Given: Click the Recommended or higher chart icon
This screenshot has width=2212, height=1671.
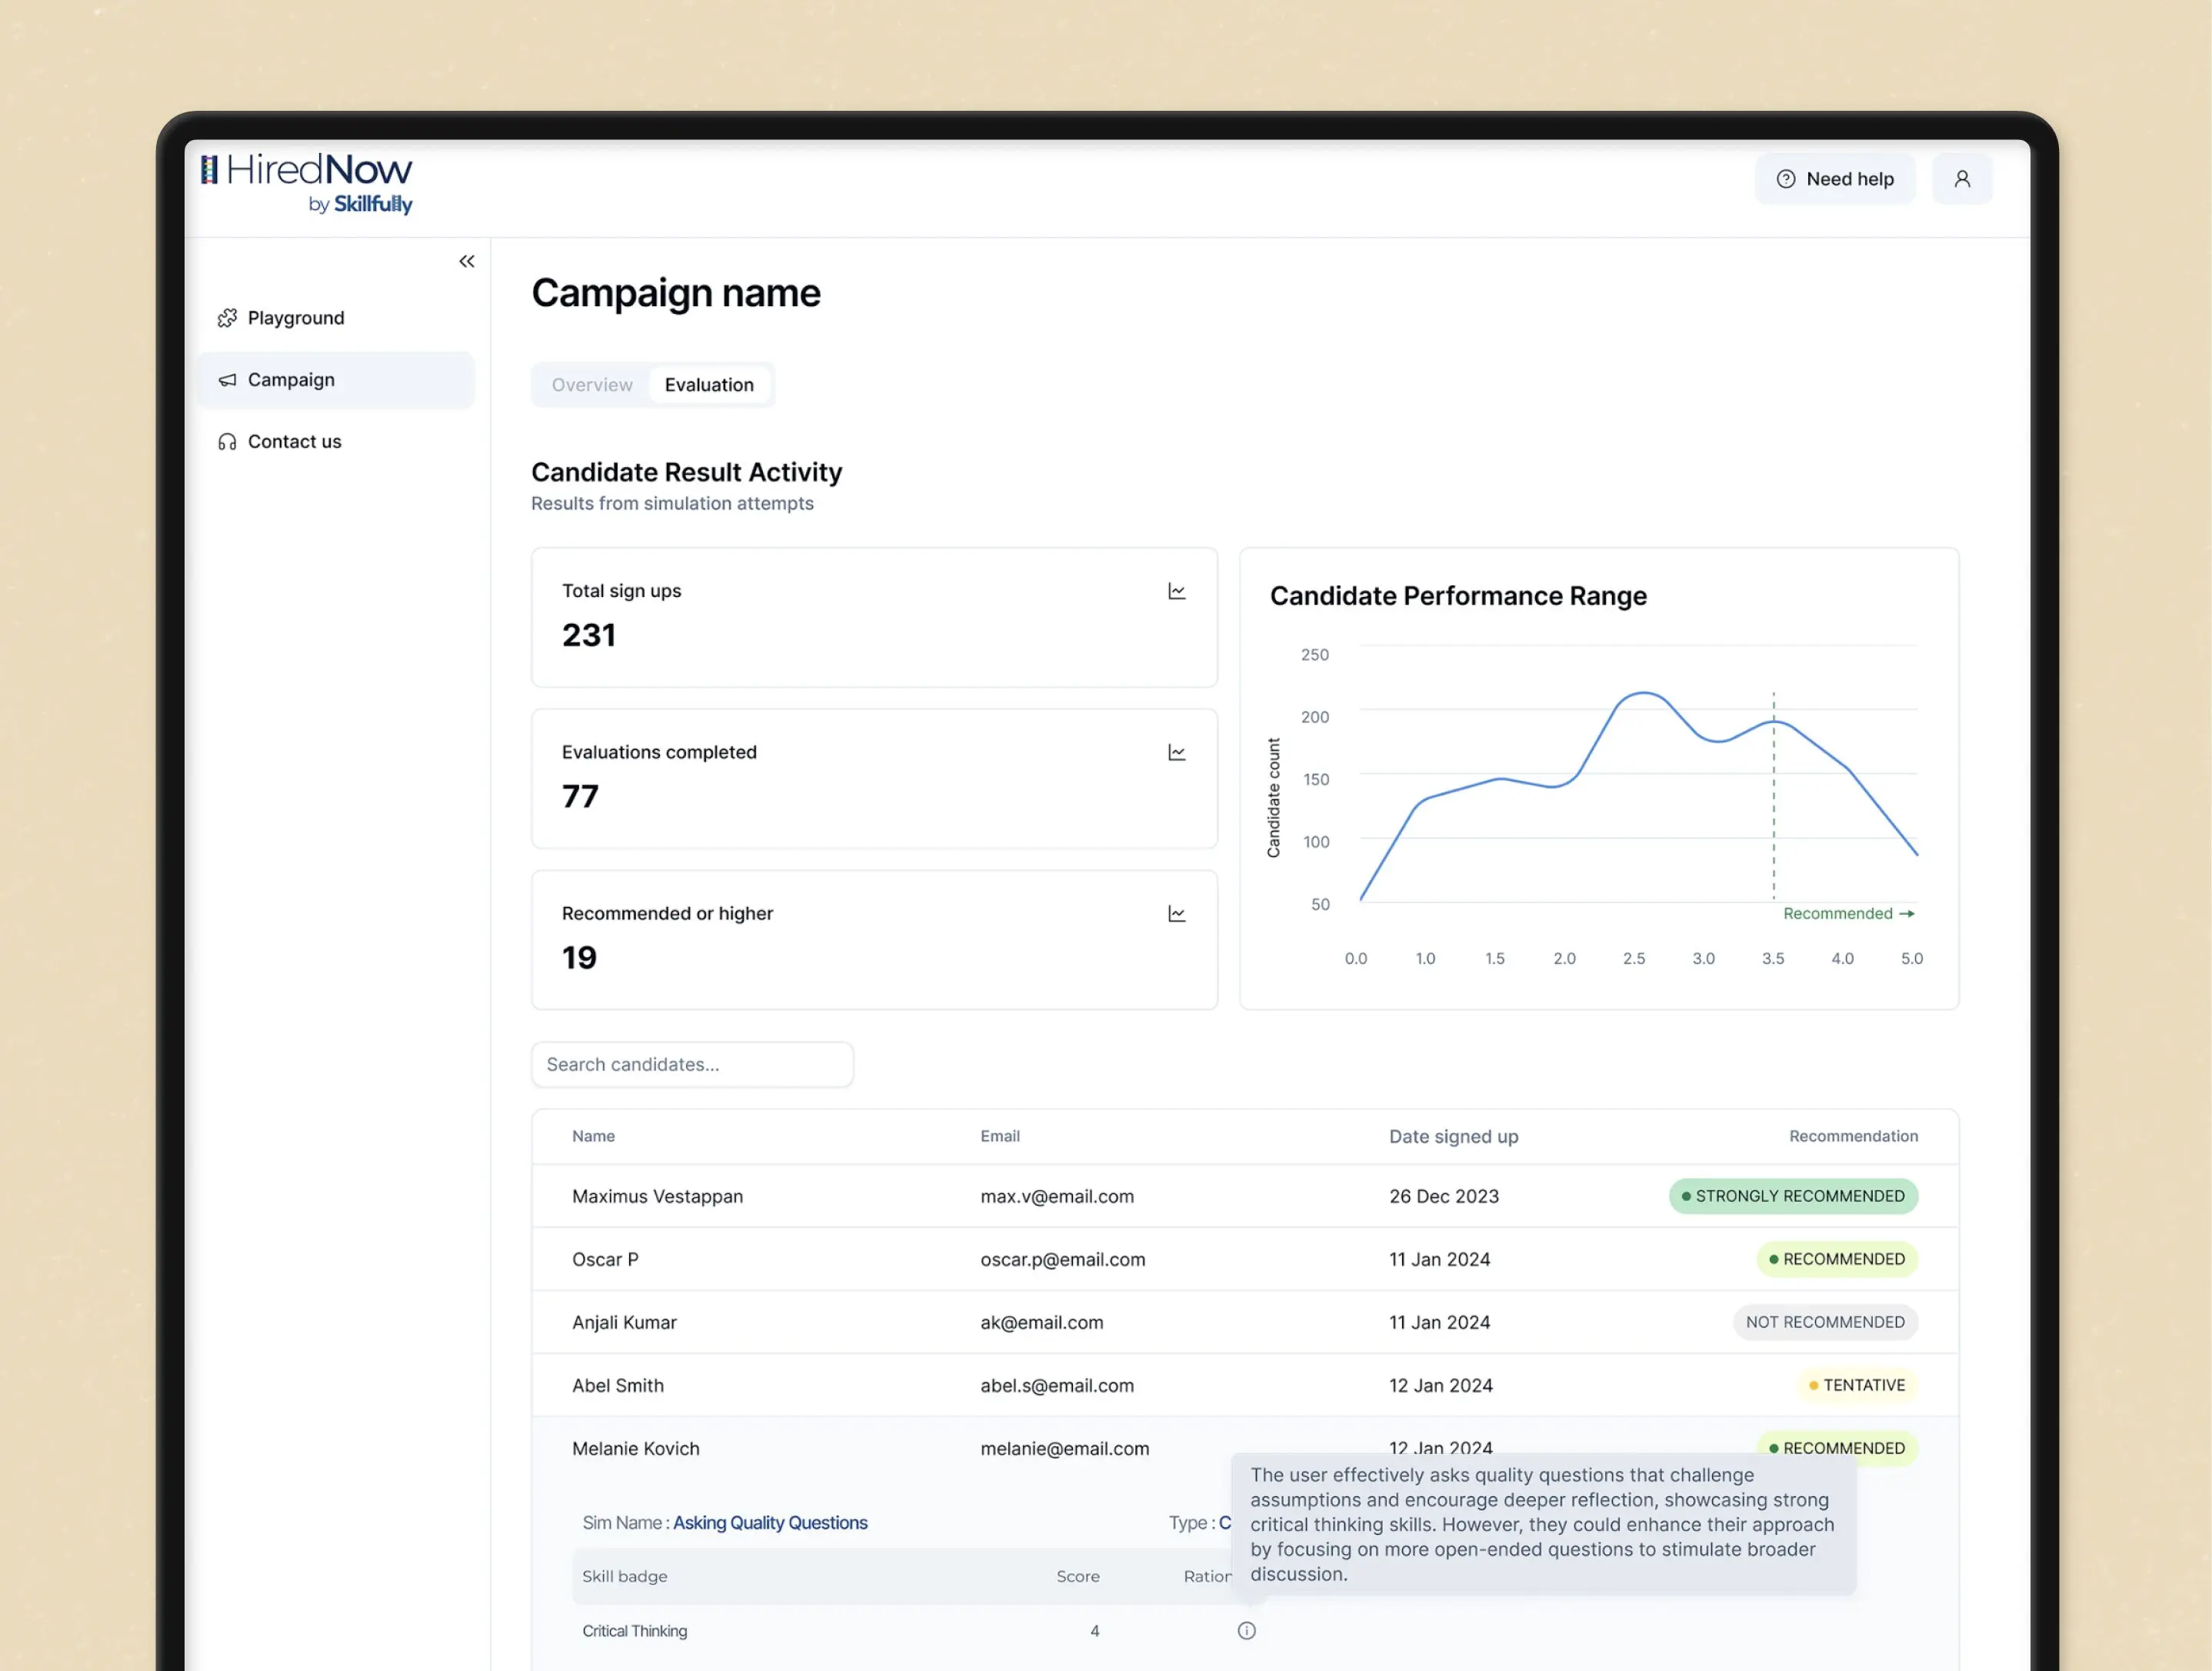Looking at the screenshot, I should pyautogui.click(x=1176, y=914).
